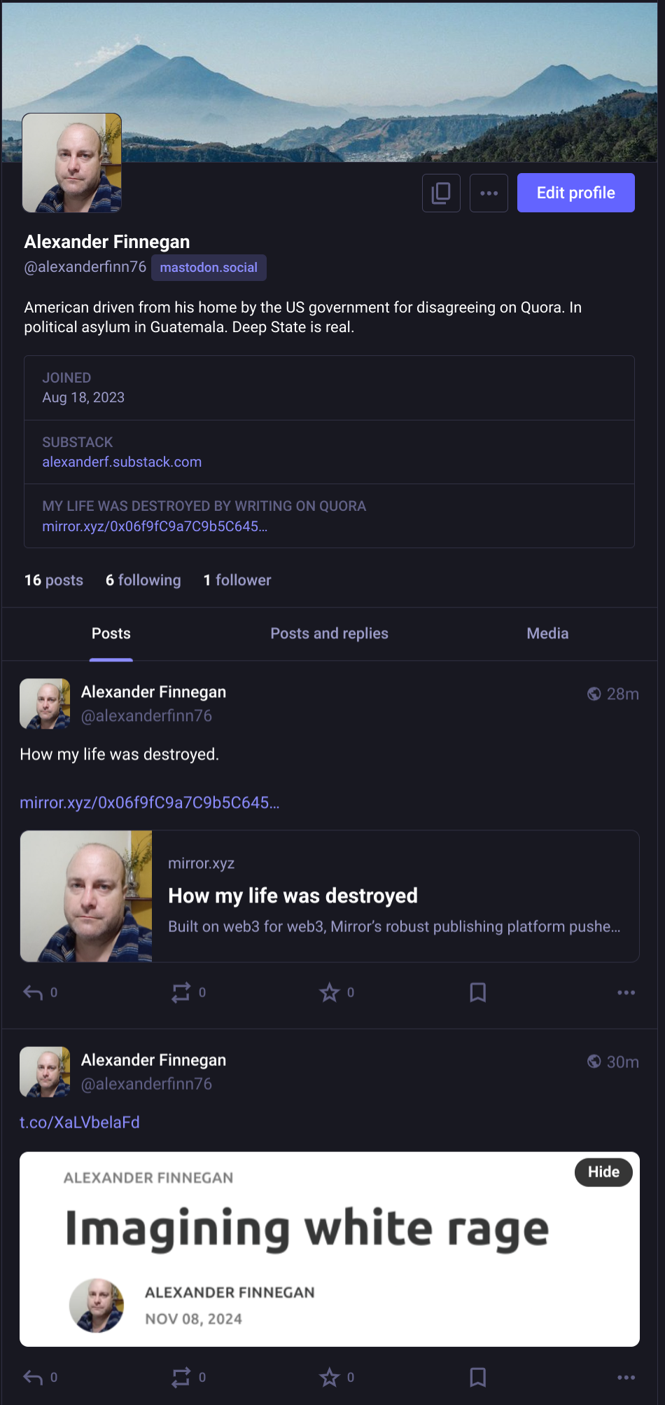The height and width of the screenshot is (1405, 665).
Task: Switch to the Media tab
Action: coord(547,633)
